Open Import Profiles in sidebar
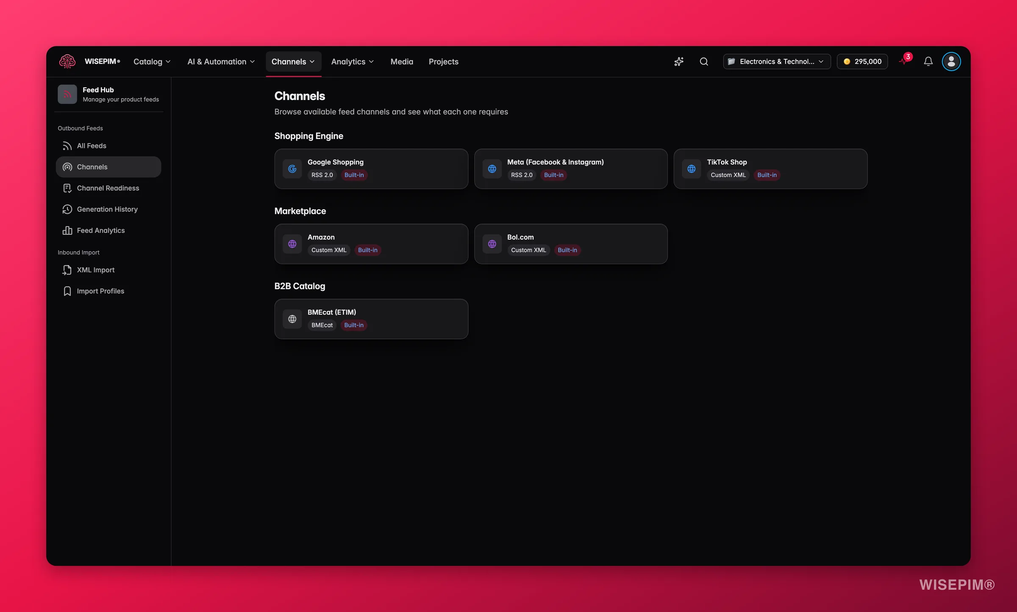Screen dimensions: 1017x612 pyautogui.click(x=108, y=291)
